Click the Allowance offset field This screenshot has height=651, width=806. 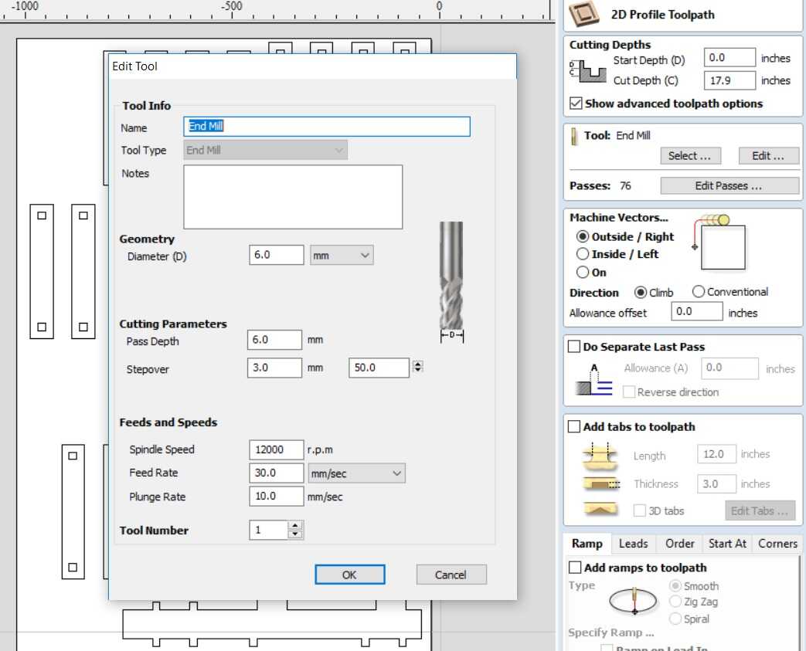697,311
